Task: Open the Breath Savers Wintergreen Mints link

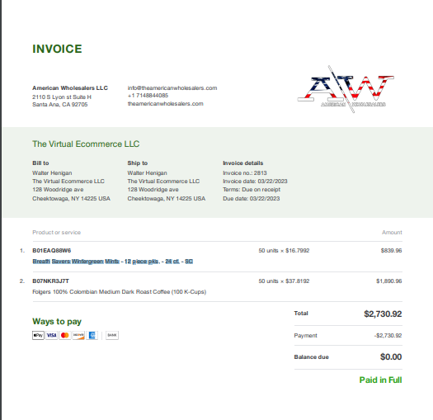Action: click(113, 262)
